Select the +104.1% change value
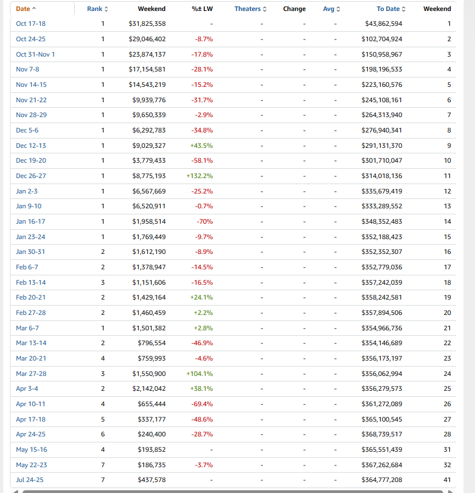Image resolution: width=475 pixels, height=493 pixels. point(199,374)
